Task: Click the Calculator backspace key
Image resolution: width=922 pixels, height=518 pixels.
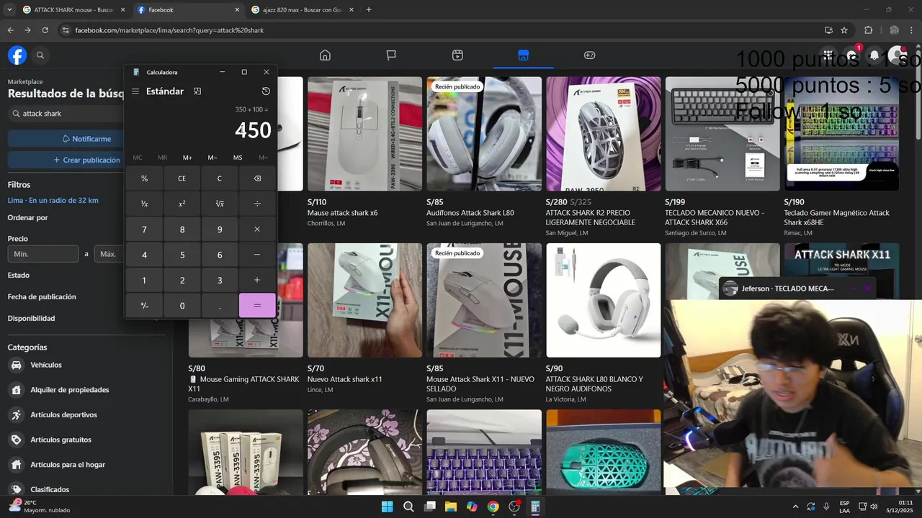Action: pos(257,178)
